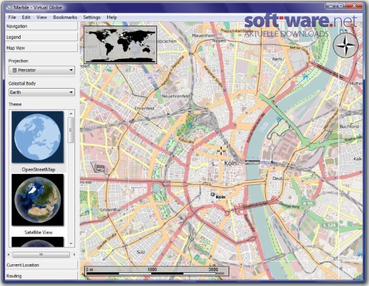This screenshot has height=286, width=369.
Task: Select the OpenStreetMap theme thumbnail
Action: pos(38,137)
